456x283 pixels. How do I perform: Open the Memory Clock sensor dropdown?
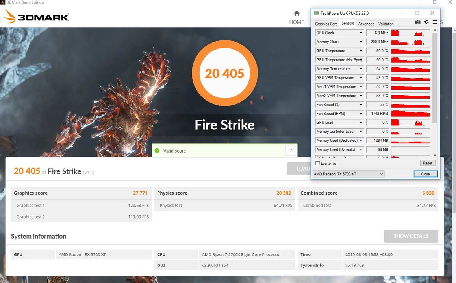[361, 42]
